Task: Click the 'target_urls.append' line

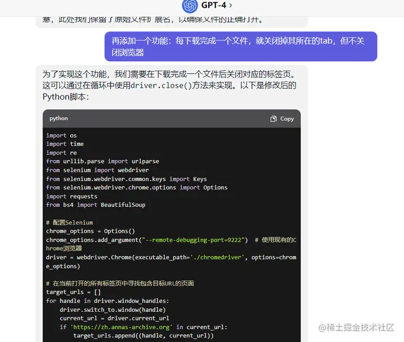Action: (x=144, y=336)
